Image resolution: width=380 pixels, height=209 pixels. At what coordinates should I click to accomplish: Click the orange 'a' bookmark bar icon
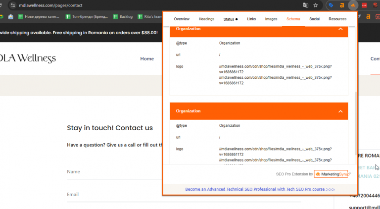368,17
